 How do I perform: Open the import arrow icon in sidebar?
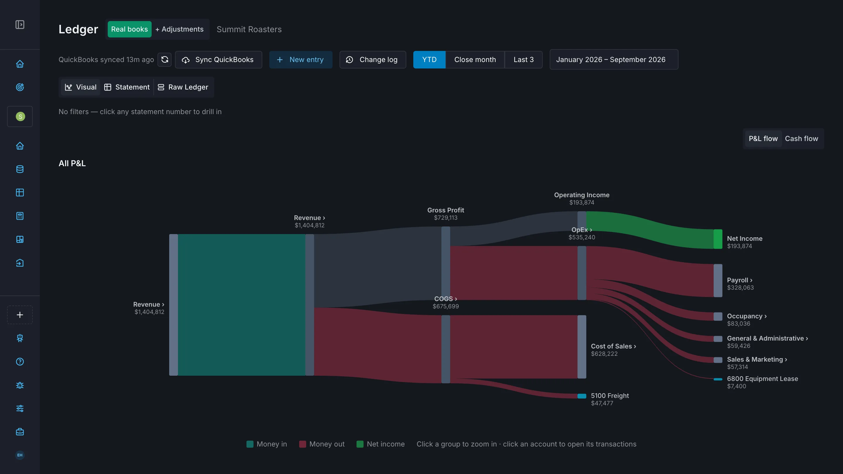point(20,263)
